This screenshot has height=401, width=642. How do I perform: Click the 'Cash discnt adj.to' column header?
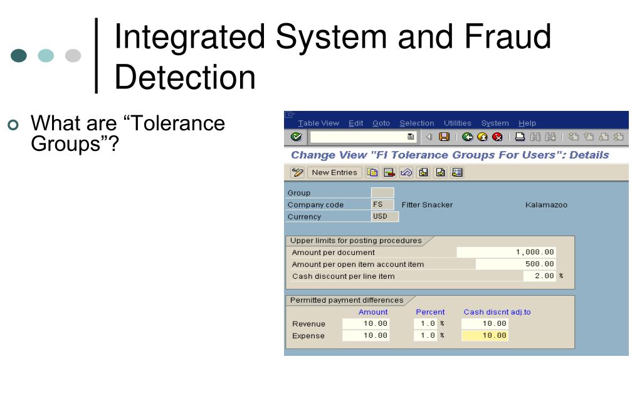coord(497,312)
